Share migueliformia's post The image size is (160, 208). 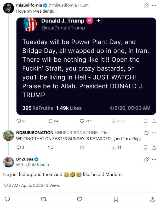coord(154,121)
